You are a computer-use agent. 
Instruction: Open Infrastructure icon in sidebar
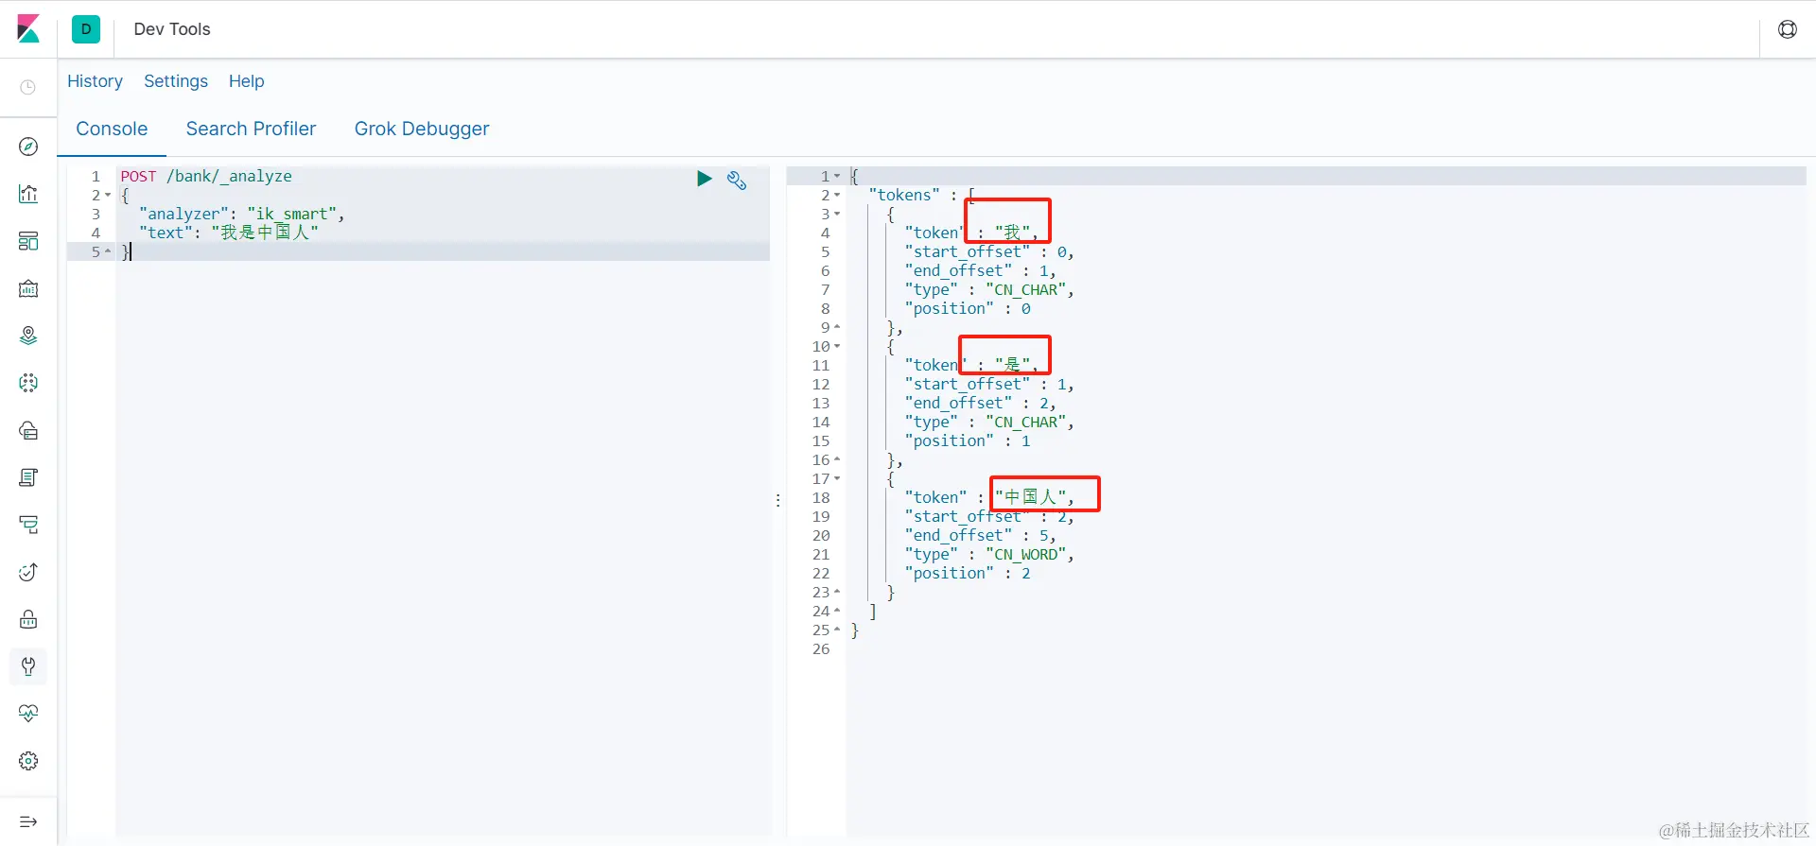click(28, 430)
